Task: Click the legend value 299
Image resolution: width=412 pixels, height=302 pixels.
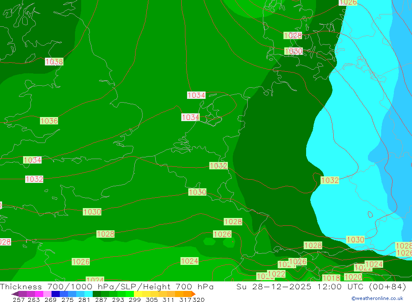Action: [x=135, y=300]
